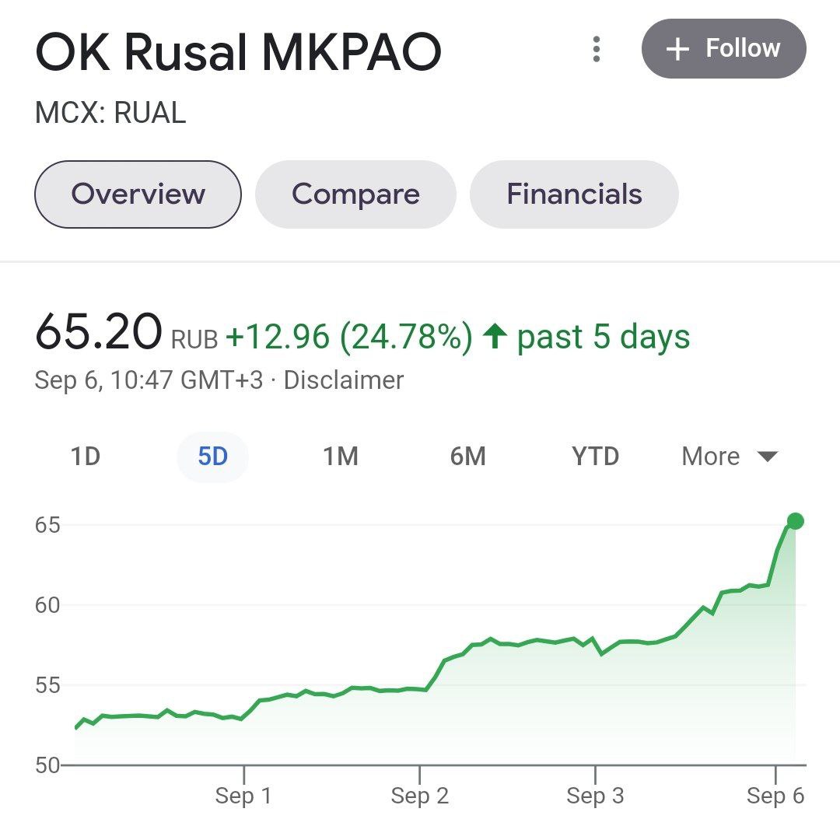Click the More dropdown arrow
The width and height of the screenshot is (840, 833).
[768, 457]
